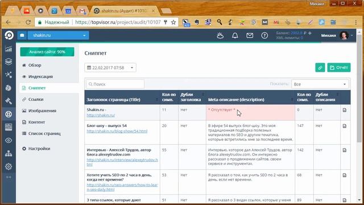The height and width of the screenshot is (205, 364).
Task: Select the audit lifebuoy sidebar icon
Action: click(x=9, y=114)
